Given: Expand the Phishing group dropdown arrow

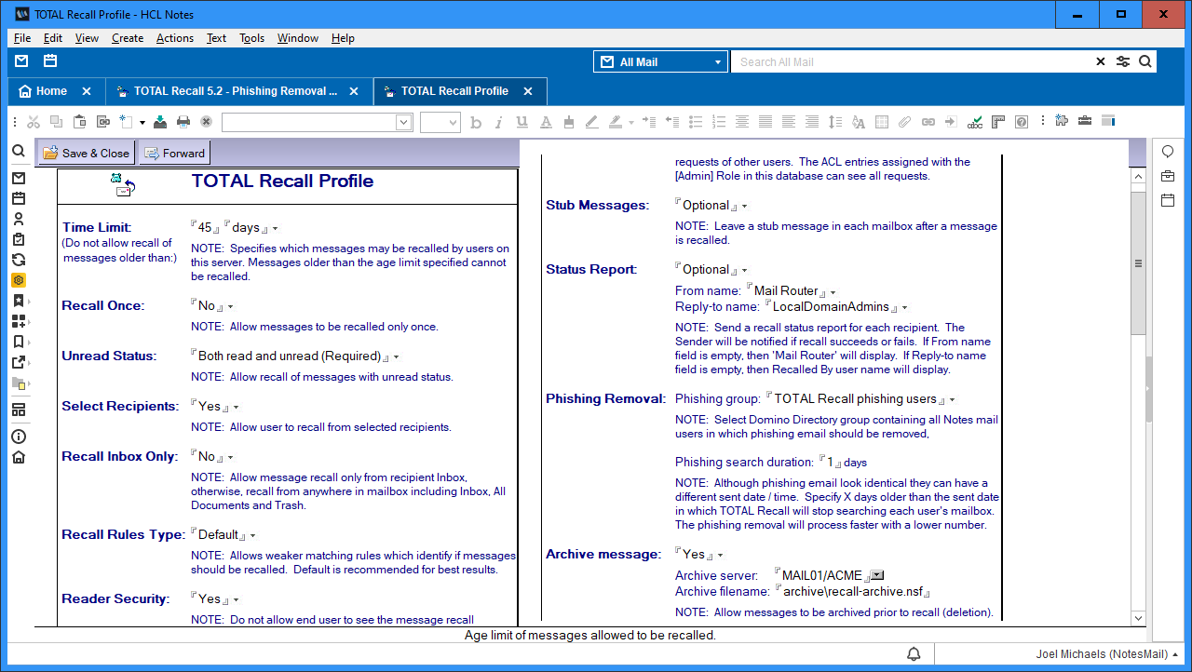Looking at the screenshot, I should point(952,400).
